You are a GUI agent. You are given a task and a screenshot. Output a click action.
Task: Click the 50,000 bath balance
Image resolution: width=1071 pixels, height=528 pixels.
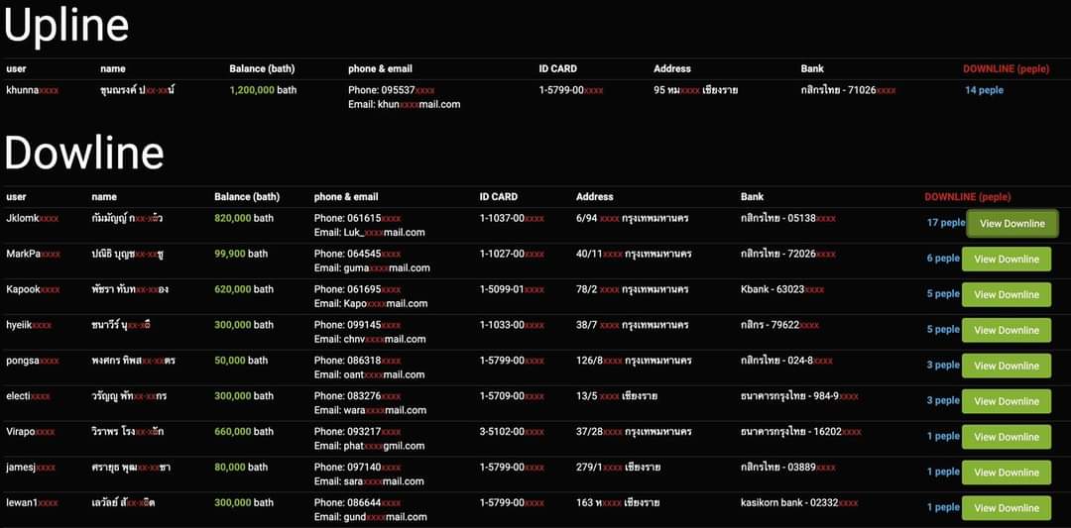[x=240, y=361]
